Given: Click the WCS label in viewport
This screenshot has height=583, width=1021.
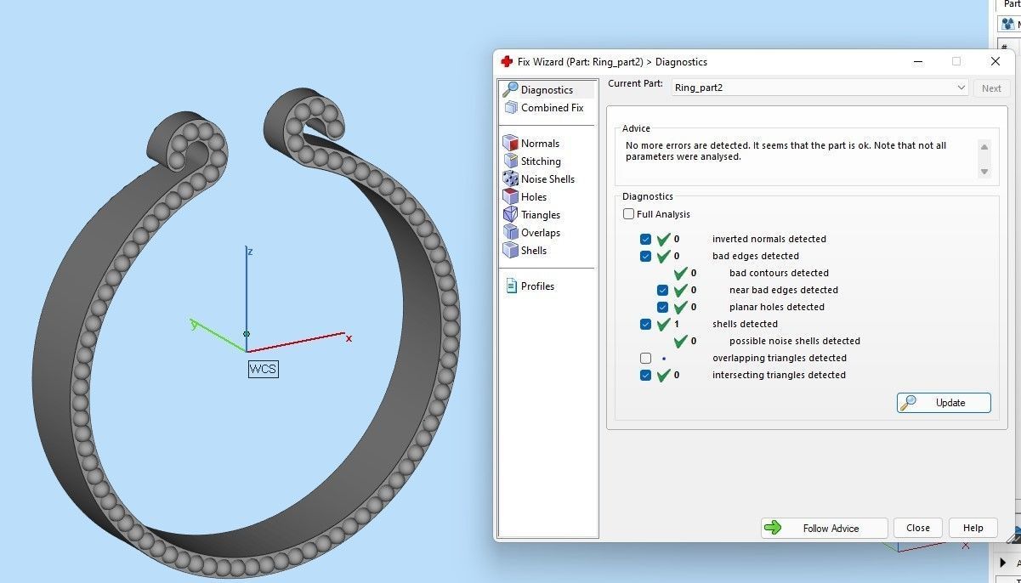Looking at the screenshot, I should pos(263,369).
